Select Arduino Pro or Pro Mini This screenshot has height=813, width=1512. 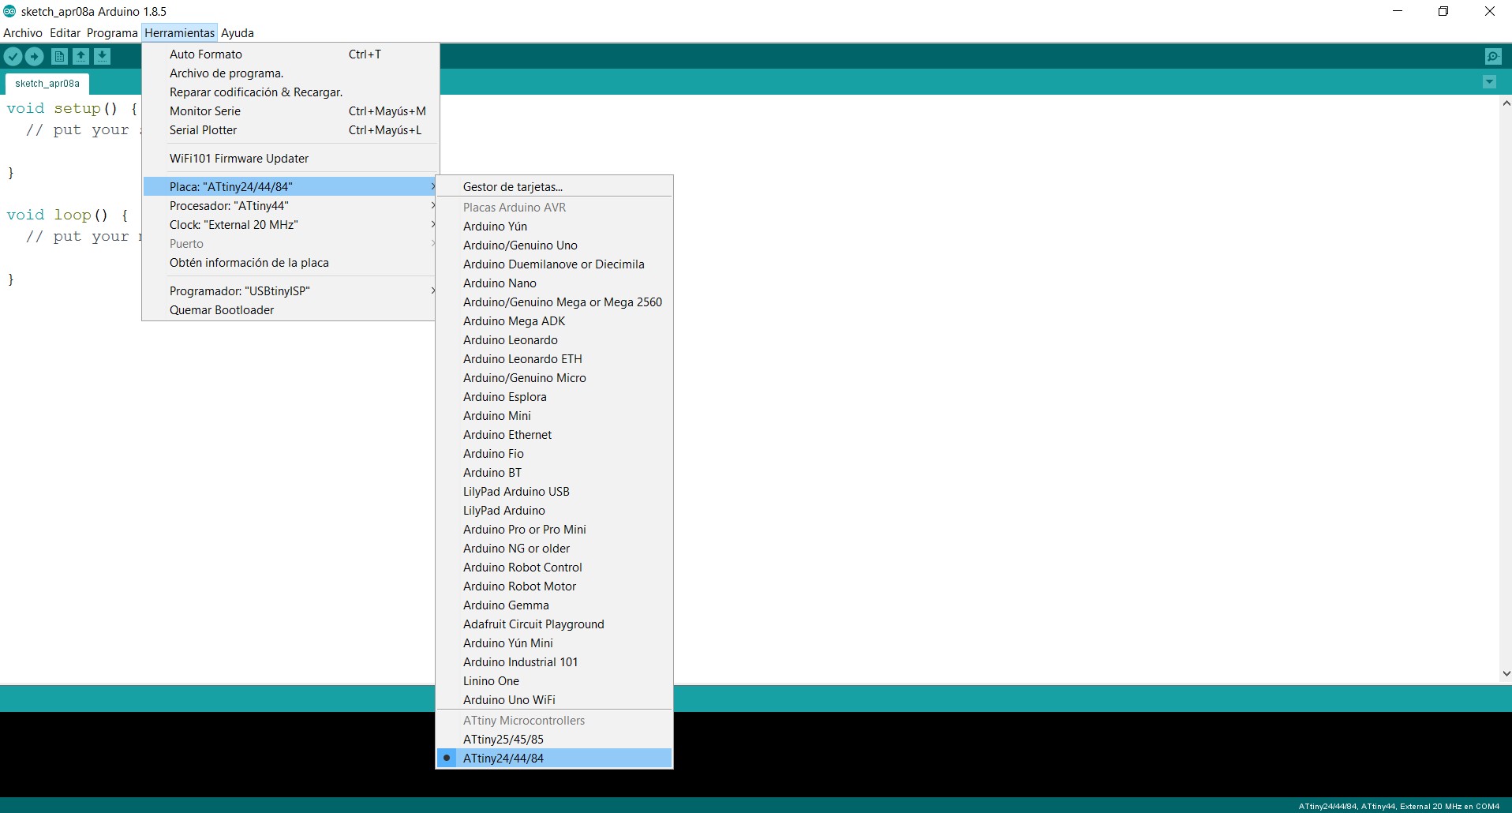coord(554,530)
